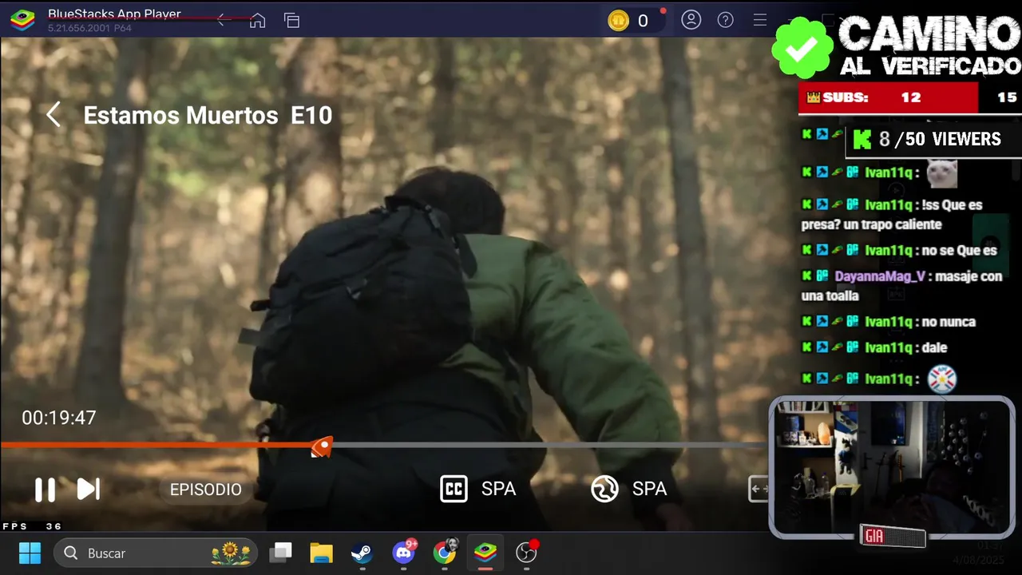The height and width of the screenshot is (575, 1022).
Task: Go to the BlueStacks home screen
Action: pyautogui.click(x=257, y=21)
